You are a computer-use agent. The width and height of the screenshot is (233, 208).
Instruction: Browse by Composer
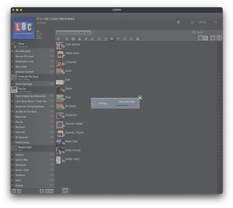point(136,116)
